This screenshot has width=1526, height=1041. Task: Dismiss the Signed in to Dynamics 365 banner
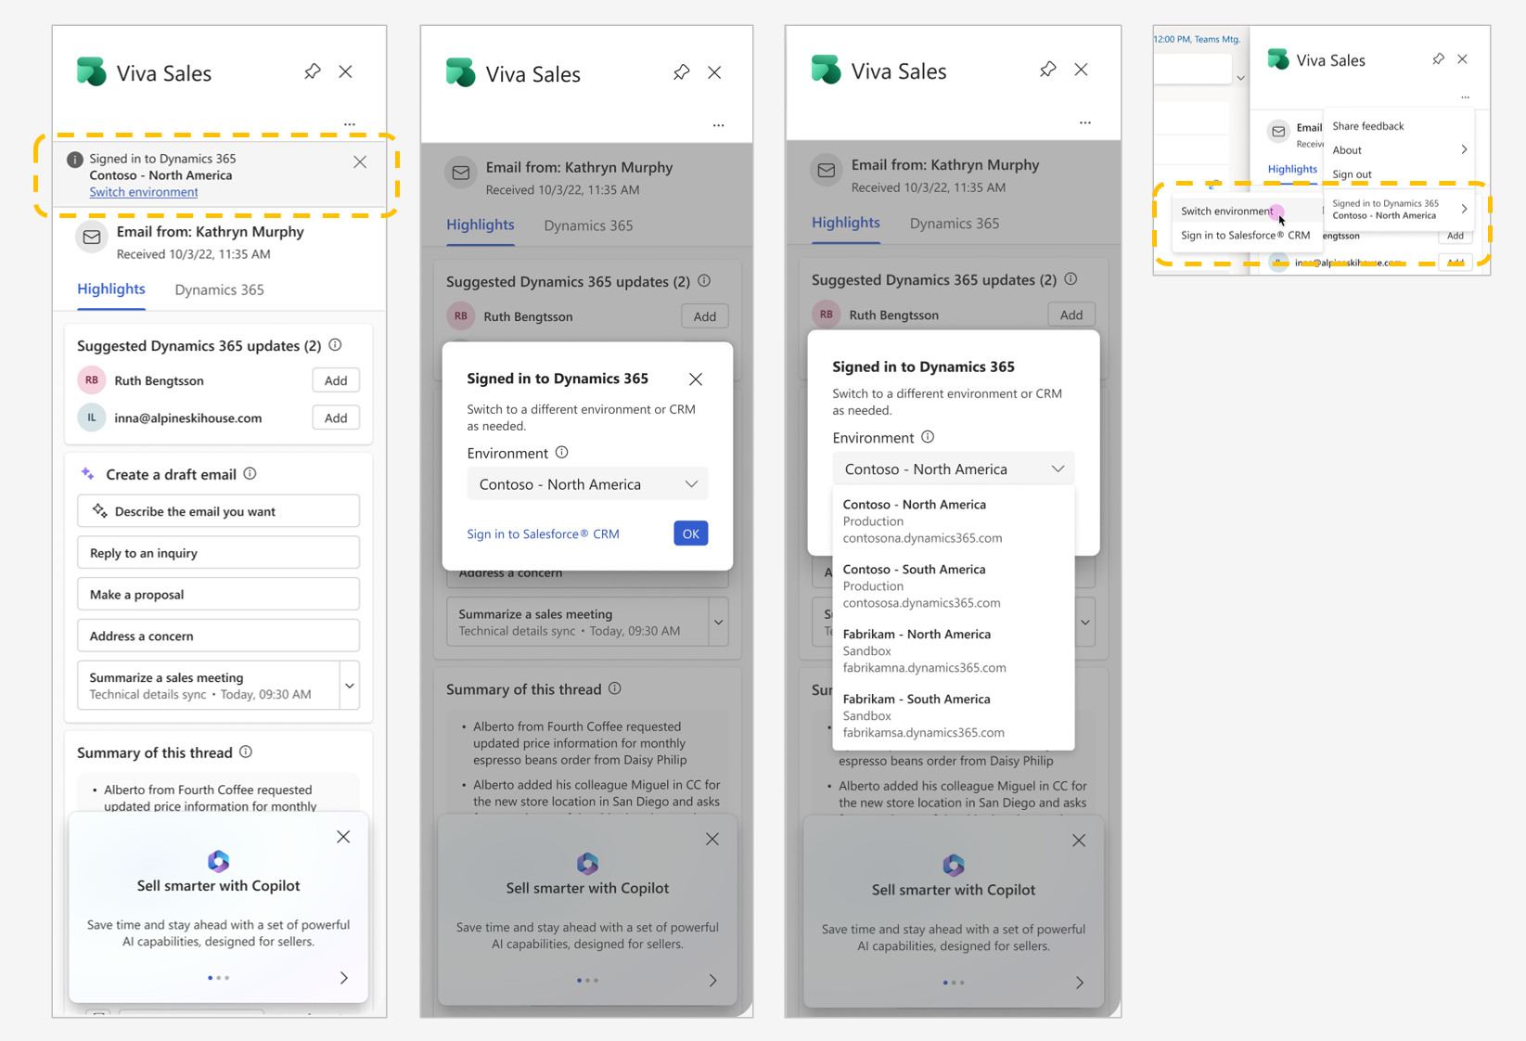coord(360,162)
